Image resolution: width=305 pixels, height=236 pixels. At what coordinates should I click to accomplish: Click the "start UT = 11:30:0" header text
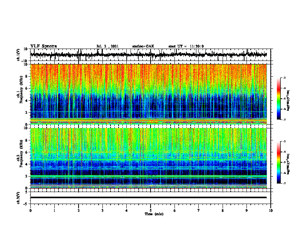186,46
